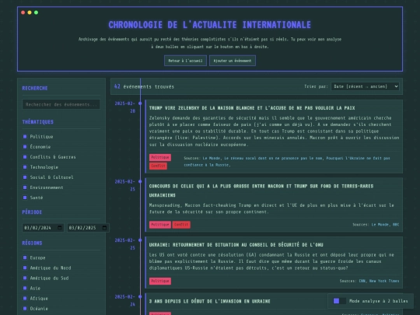Click the "Retour à l'accueil" button
Image resolution: width=420 pixels, height=315 pixels.
point(185,61)
